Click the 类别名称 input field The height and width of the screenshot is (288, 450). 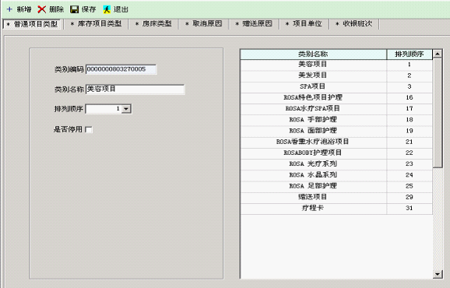135,90
